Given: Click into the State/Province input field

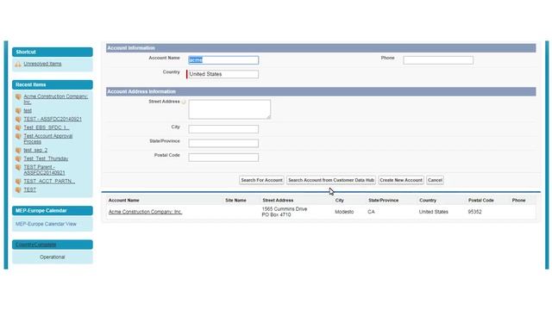Looking at the screenshot, I should (x=223, y=143).
